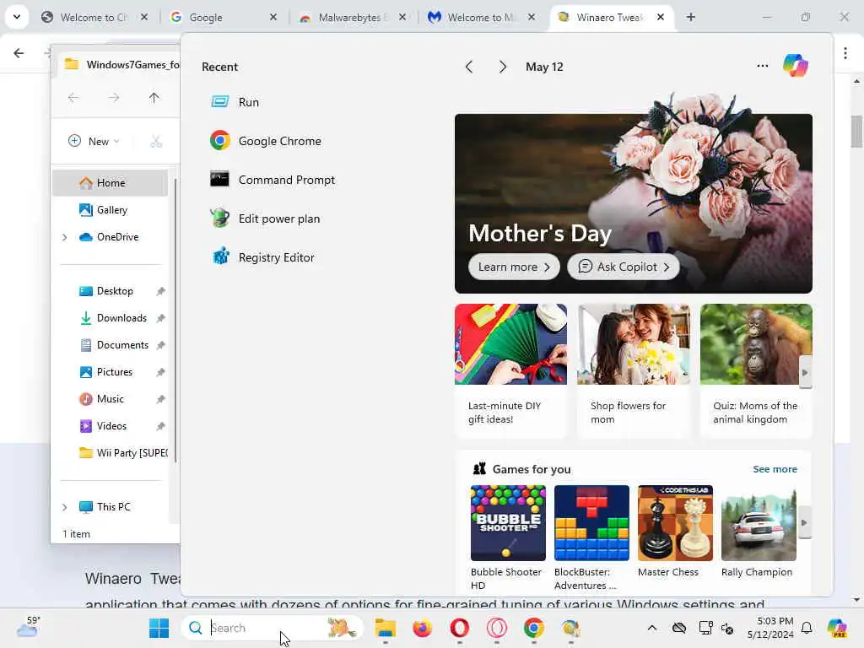This screenshot has width=864, height=648.
Task: Open Shop flowers for mom card
Action: [x=634, y=370]
